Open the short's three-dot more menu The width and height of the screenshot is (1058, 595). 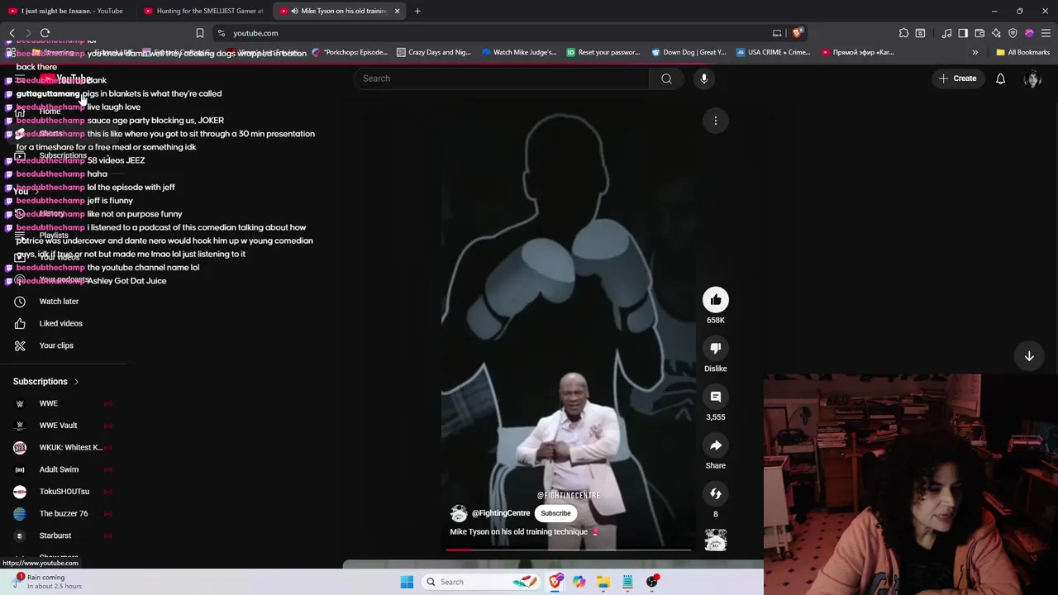click(716, 121)
